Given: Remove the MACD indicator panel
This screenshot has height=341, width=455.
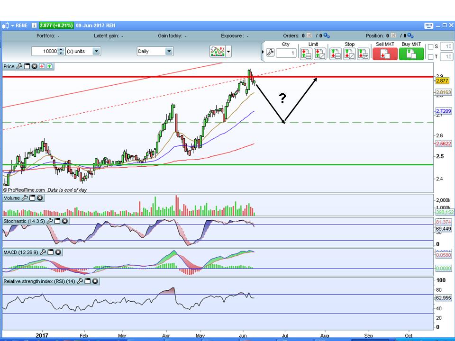Looking at the screenshot, I should [58, 252].
